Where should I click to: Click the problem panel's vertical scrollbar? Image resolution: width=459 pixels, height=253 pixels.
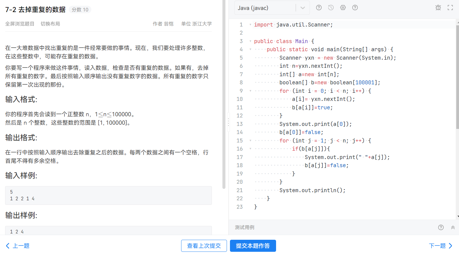tap(224, 94)
